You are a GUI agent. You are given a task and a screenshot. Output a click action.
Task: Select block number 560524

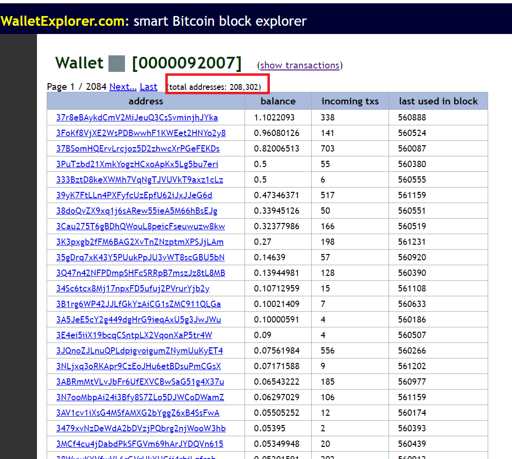pyautogui.click(x=412, y=133)
